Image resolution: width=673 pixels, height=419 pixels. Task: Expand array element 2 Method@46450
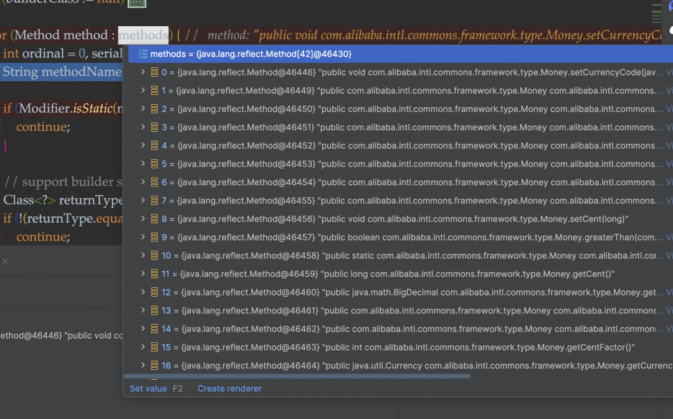pos(143,109)
